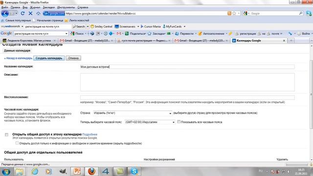The height and width of the screenshot is (176, 313).
Task: Expand the mywebsearch logo dropdown arrow
Action: pos(22,26)
